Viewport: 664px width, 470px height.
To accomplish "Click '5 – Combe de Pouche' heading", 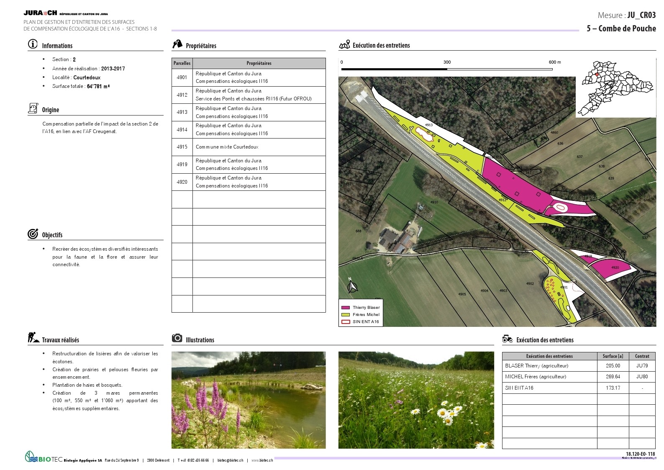I will (x=621, y=28).
